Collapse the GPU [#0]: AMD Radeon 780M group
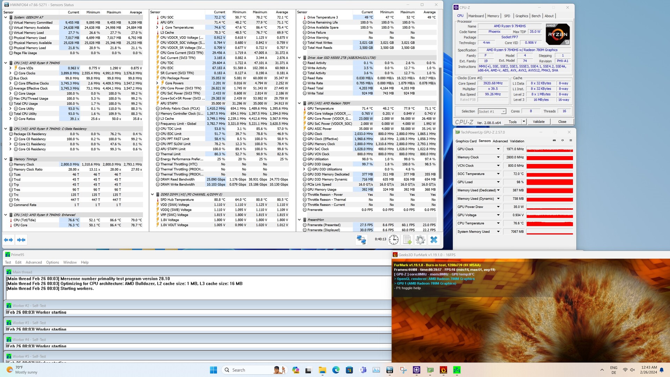 [299, 103]
